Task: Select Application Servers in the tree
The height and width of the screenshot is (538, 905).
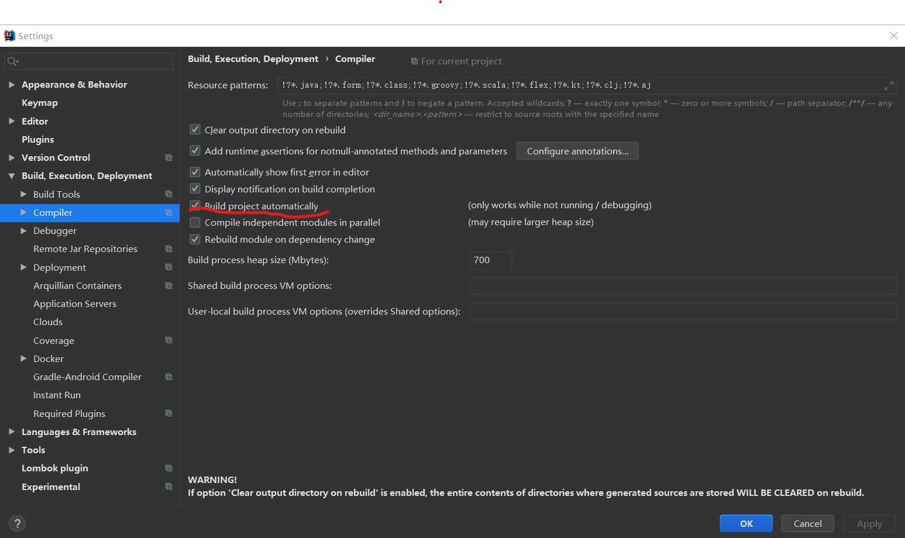Action: (75, 304)
